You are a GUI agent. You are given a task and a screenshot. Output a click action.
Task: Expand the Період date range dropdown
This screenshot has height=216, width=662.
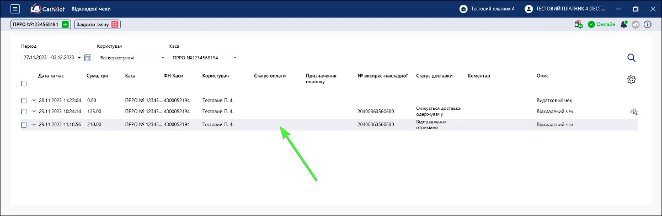pyautogui.click(x=79, y=58)
